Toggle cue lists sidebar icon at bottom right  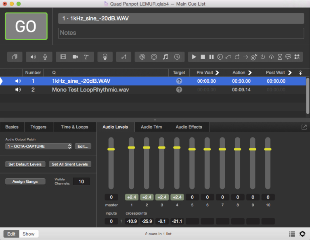click(292, 234)
